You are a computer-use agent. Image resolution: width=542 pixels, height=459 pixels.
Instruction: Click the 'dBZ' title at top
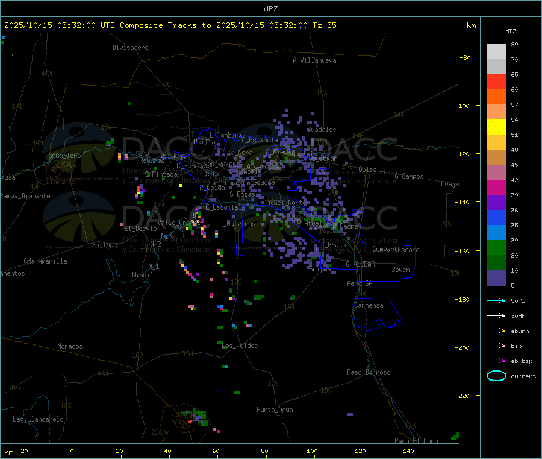tap(270, 9)
